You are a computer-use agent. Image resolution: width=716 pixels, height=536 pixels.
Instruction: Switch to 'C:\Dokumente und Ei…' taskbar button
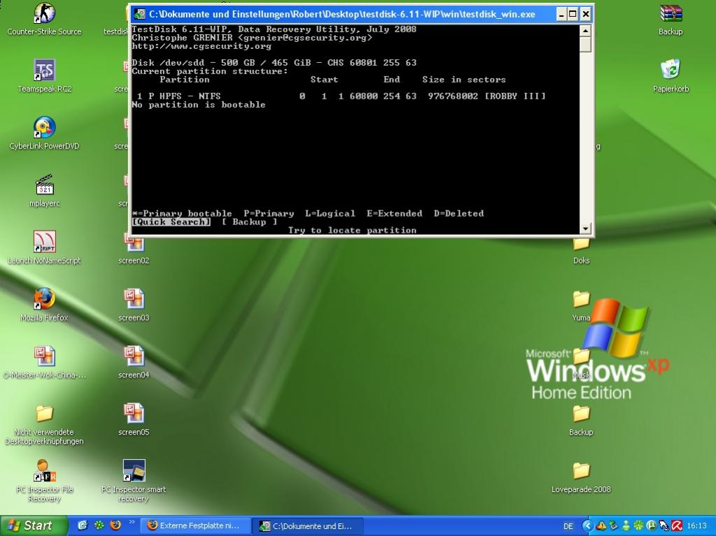pos(308,526)
